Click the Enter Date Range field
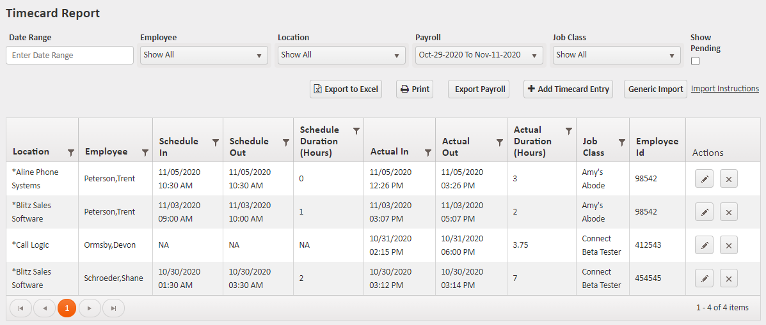 point(70,56)
